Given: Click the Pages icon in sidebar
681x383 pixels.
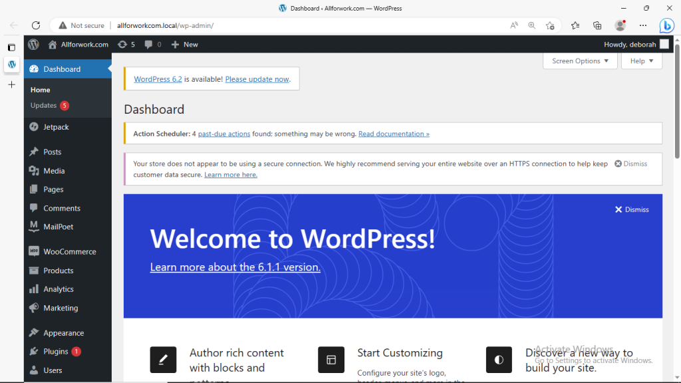Looking at the screenshot, I should [x=34, y=190].
